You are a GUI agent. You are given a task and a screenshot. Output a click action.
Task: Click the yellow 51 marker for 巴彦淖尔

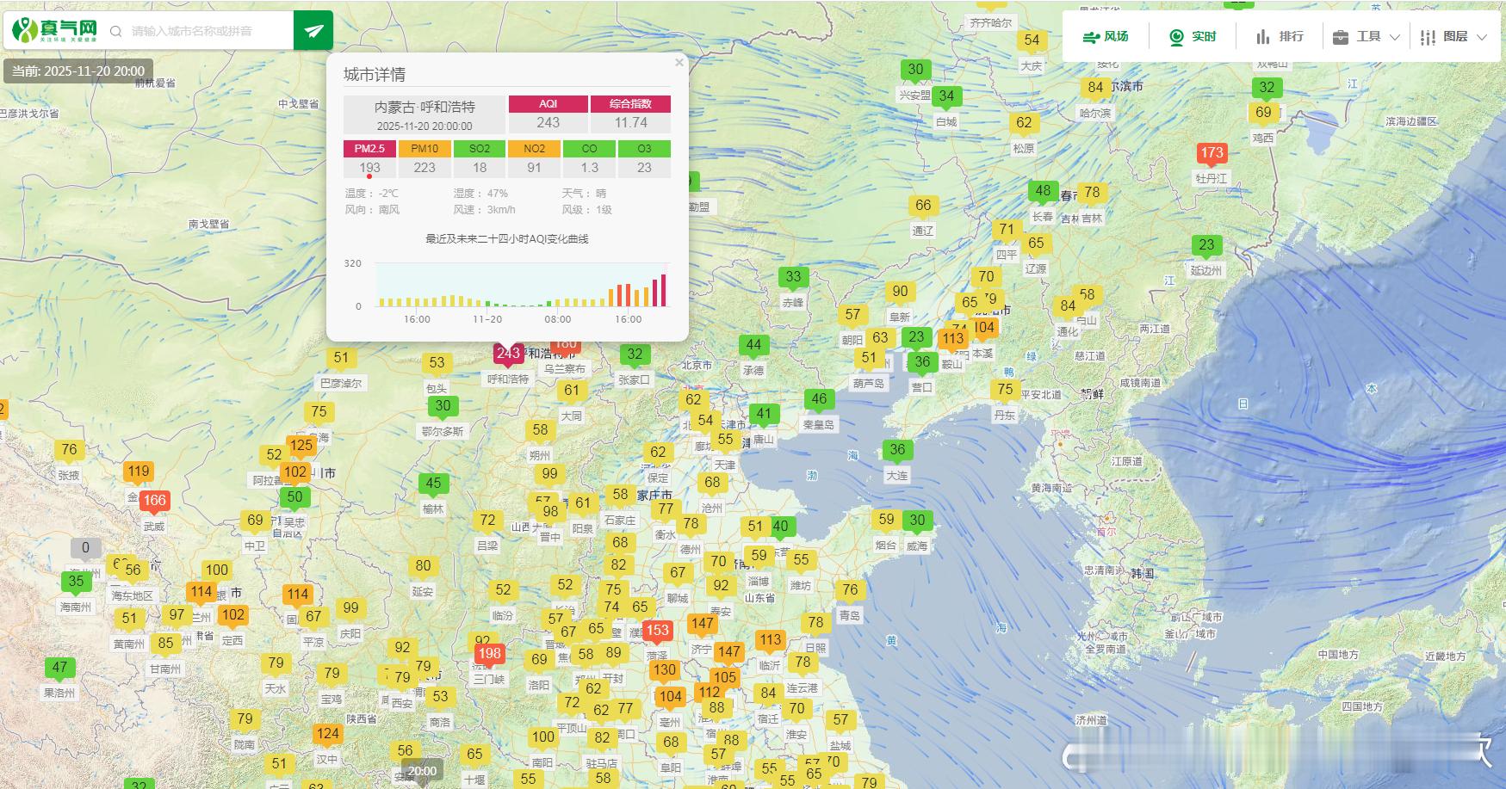341,359
